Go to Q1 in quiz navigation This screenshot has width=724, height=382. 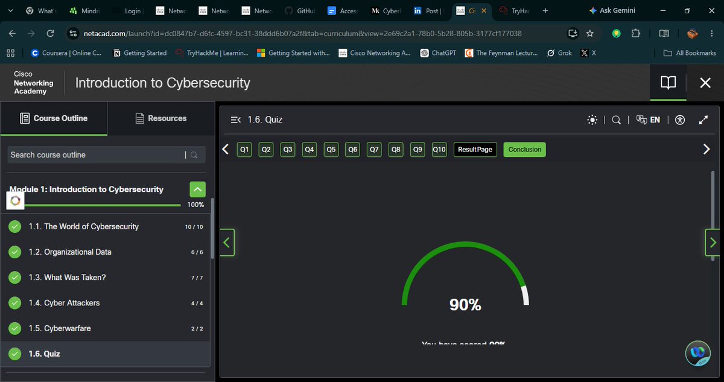244,150
